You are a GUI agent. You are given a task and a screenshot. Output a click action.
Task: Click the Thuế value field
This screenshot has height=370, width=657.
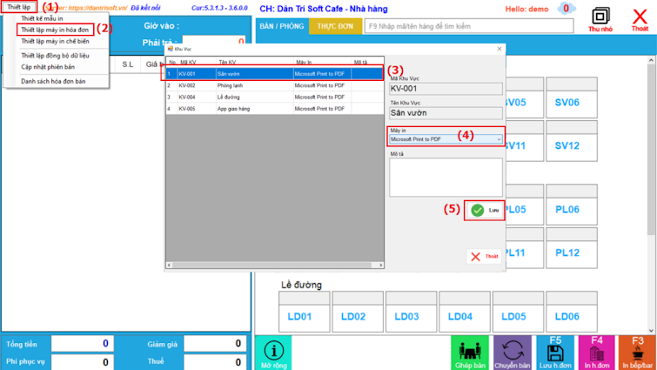point(215,361)
